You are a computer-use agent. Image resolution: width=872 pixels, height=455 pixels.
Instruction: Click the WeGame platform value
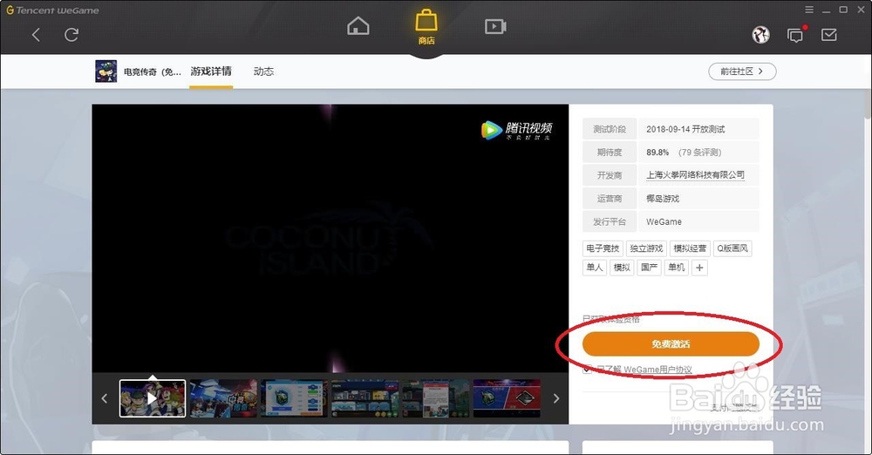[x=664, y=222]
